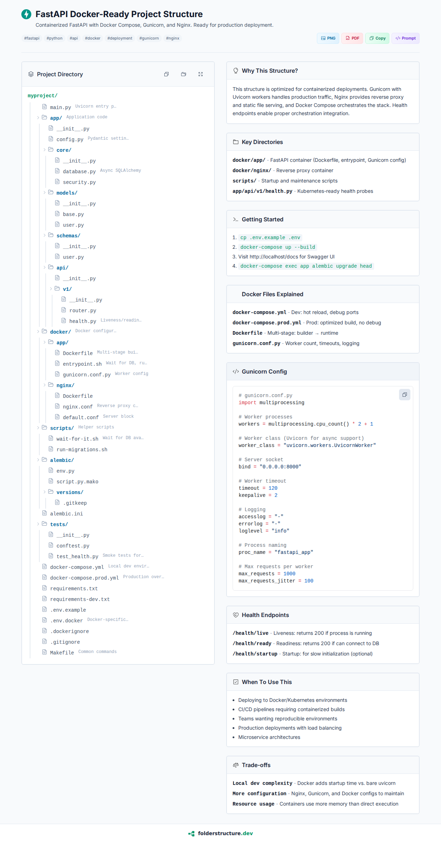Collapse the v1/ folder under api/
The height and width of the screenshot is (843, 441).
(x=51, y=289)
